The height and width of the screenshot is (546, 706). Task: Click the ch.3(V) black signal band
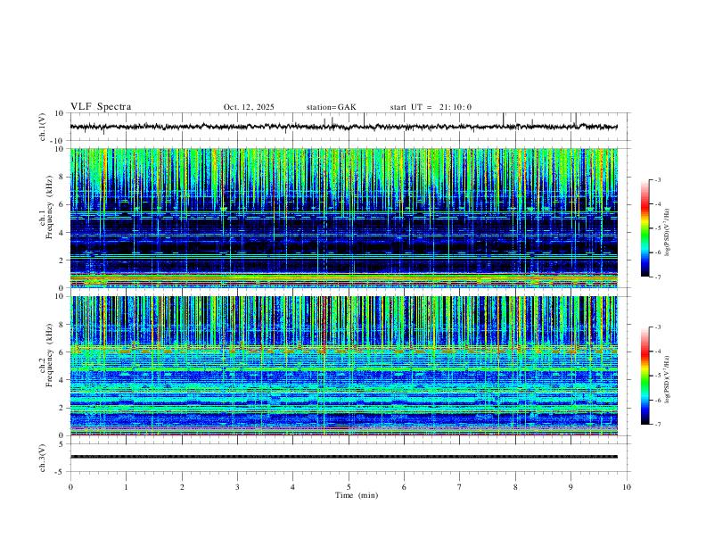(x=343, y=457)
